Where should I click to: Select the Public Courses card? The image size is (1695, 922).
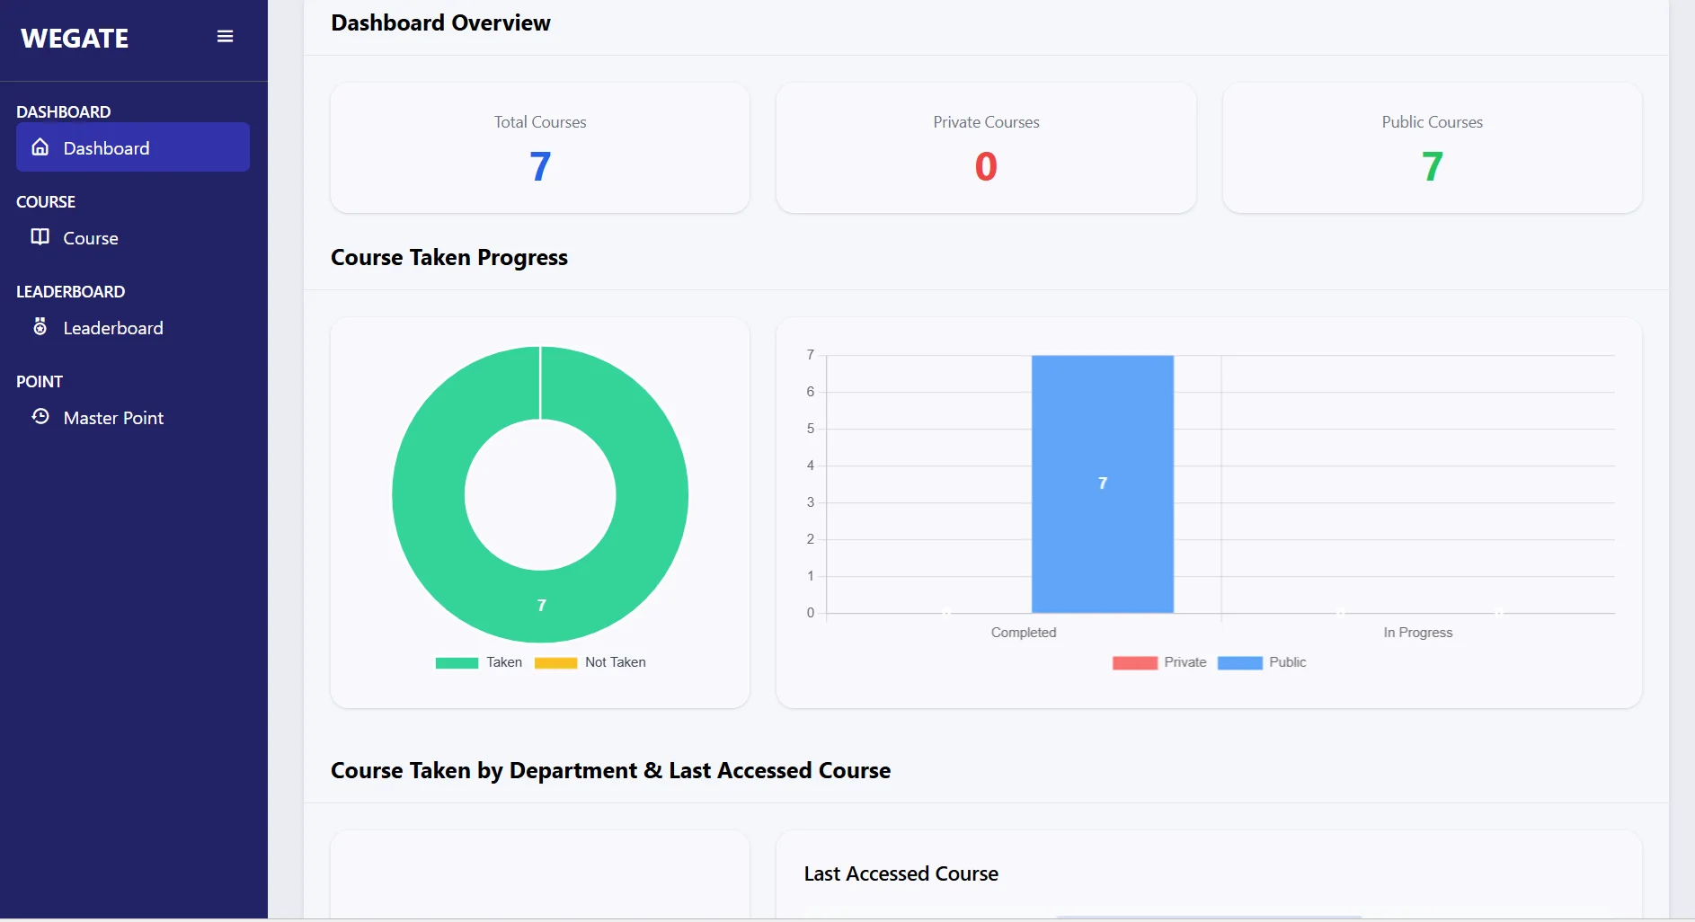click(1432, 148)
